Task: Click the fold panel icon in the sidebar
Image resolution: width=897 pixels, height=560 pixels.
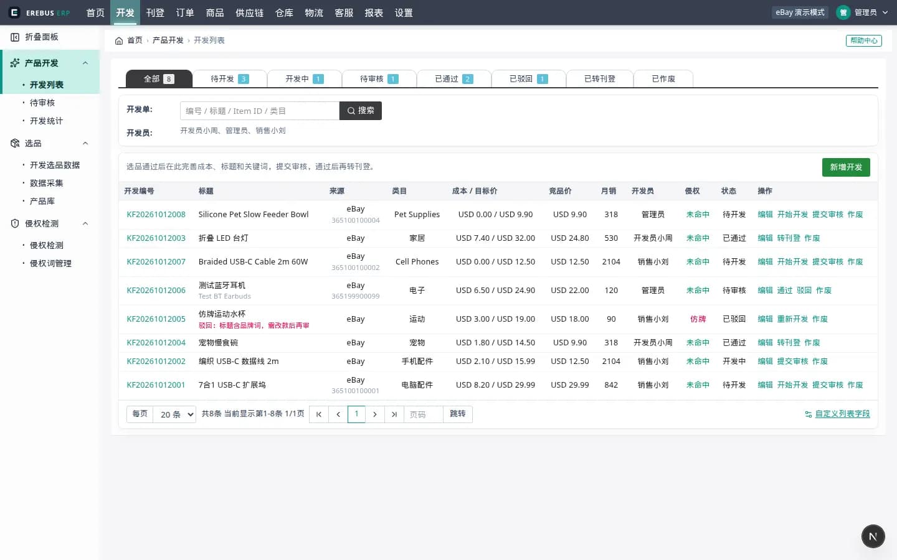Action: pos(15,37)
